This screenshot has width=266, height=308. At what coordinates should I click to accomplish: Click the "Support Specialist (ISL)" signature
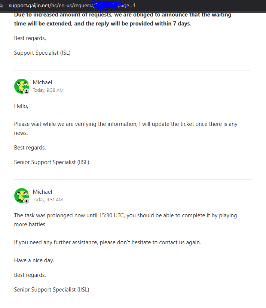(x=42, y=53)
